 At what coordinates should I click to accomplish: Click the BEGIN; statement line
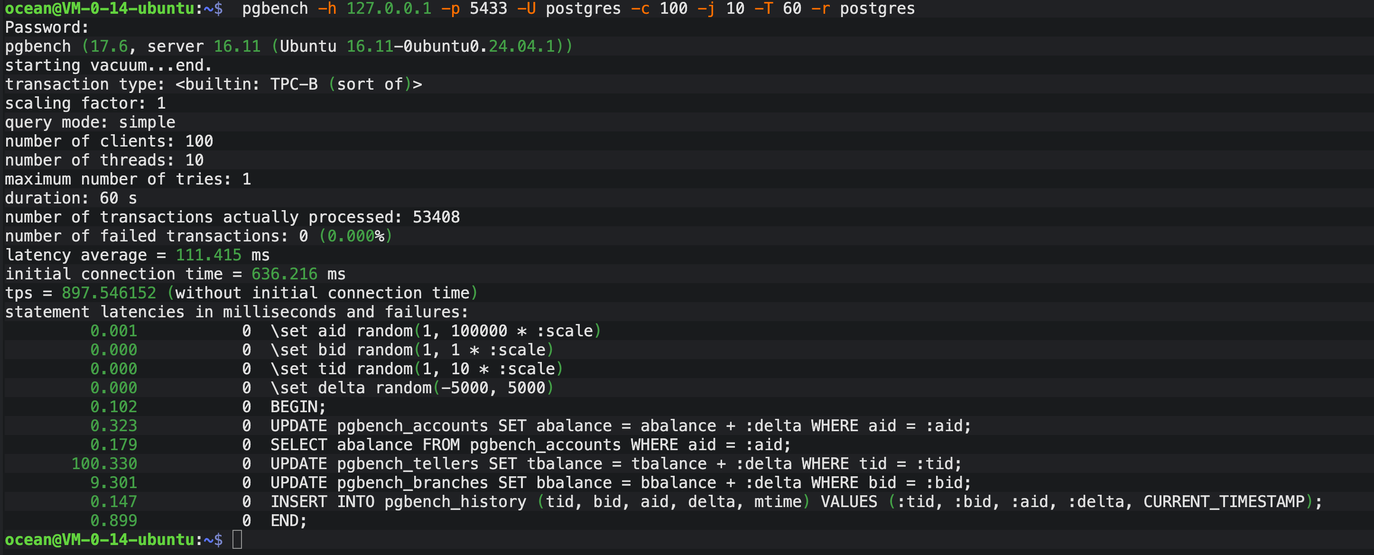[297, 407]
